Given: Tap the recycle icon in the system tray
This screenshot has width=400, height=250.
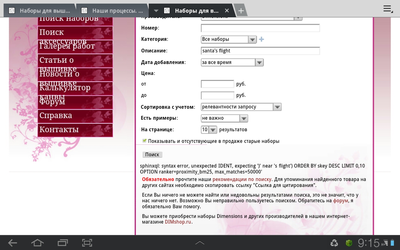Looking at the screenshot, I should point(334,243).
